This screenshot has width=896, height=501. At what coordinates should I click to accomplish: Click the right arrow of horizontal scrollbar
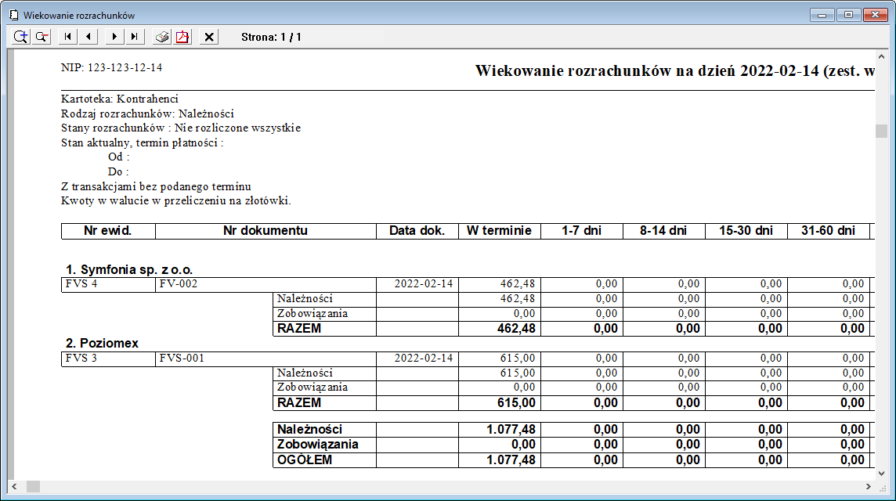pos(869,487)
